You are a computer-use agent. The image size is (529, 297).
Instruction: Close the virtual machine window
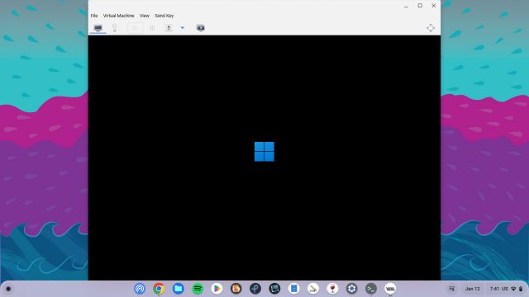click(x=434, y=6)
